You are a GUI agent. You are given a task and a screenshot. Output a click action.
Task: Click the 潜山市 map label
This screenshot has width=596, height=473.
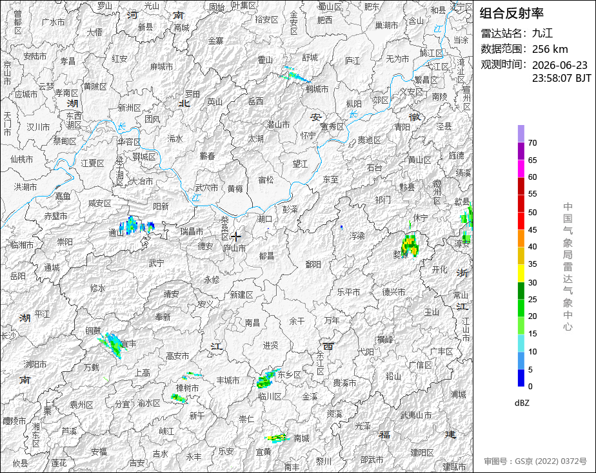[x=278, y=124]
